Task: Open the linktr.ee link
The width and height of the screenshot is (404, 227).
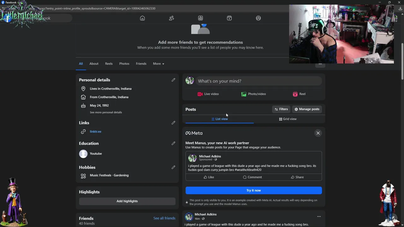Action: pos(95,131)
